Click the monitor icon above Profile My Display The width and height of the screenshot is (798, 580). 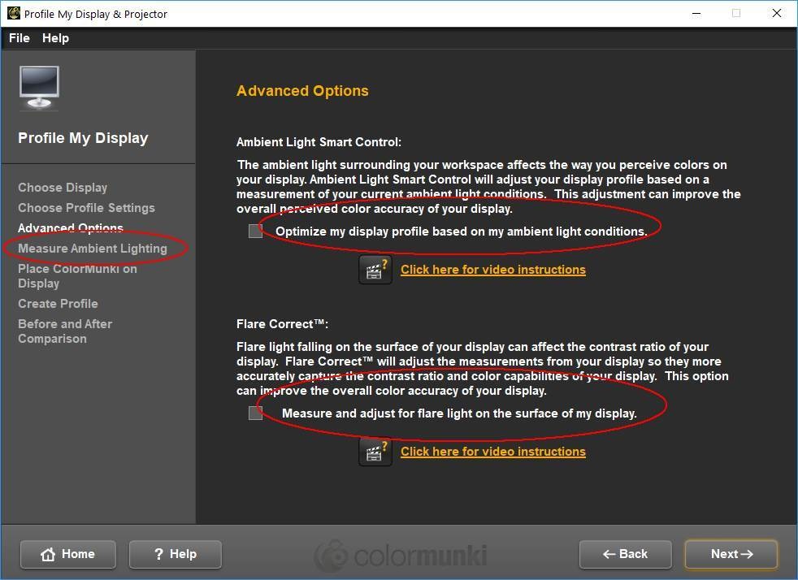pos(39,88)
